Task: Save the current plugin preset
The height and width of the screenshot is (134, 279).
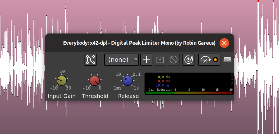Action: pyautogui.click(x=160, y=60)
